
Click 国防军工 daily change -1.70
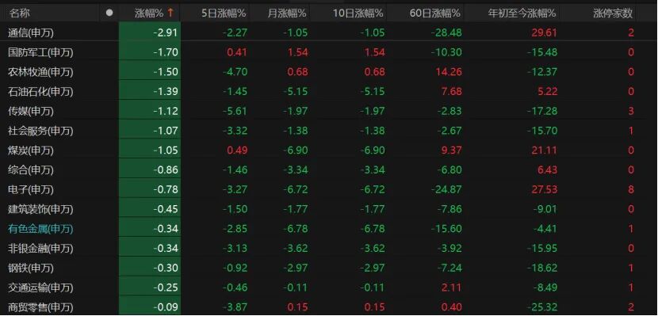point(166,52)
